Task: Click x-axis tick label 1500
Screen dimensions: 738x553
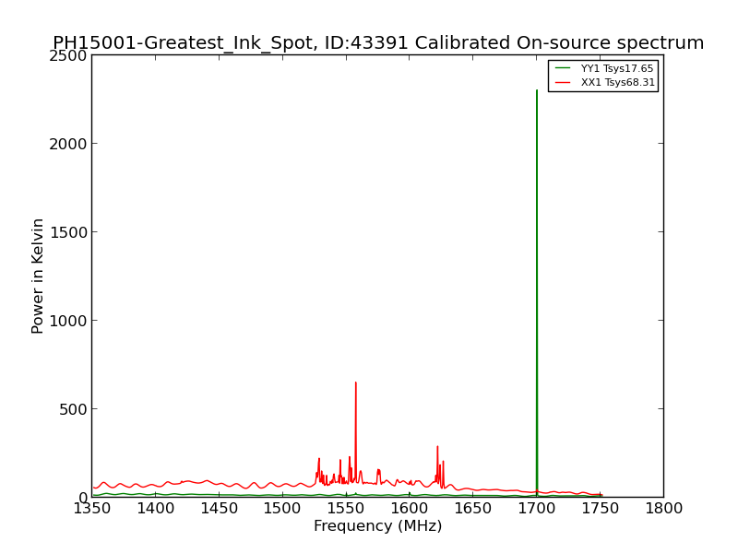Action: click(x=282, y=509)
